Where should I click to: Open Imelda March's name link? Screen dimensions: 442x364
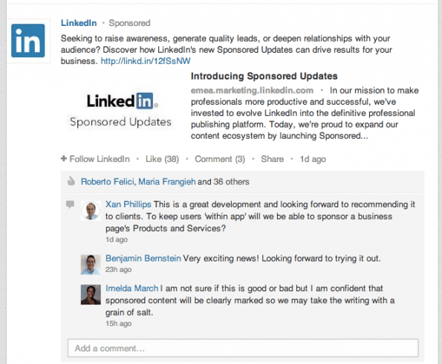pos(132,288)
